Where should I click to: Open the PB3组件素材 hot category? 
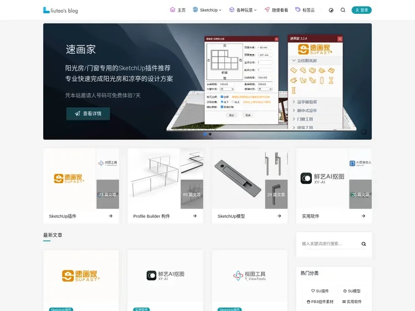[320, 301]
